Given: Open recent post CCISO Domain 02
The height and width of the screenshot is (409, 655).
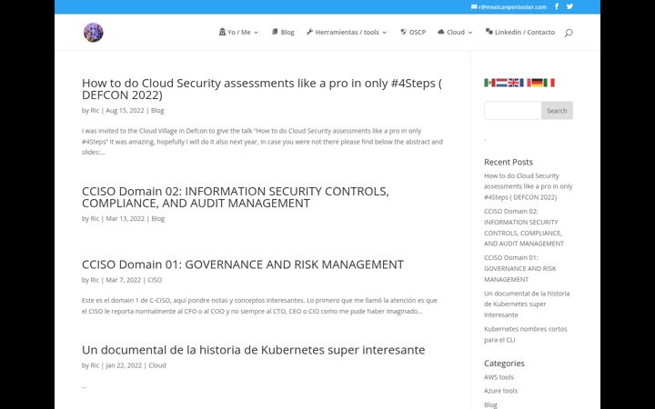Looking at the screenshot, I should (524, 227).
